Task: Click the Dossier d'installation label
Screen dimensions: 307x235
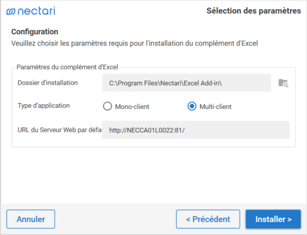Action: 48,82
